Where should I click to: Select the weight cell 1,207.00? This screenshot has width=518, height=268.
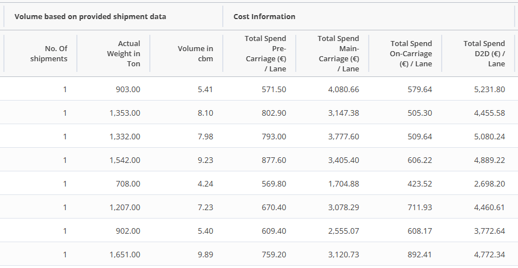pos(125,207)
